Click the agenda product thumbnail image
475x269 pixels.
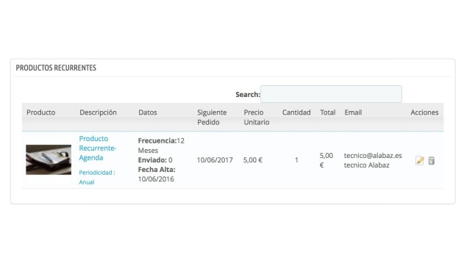(49, 159)
